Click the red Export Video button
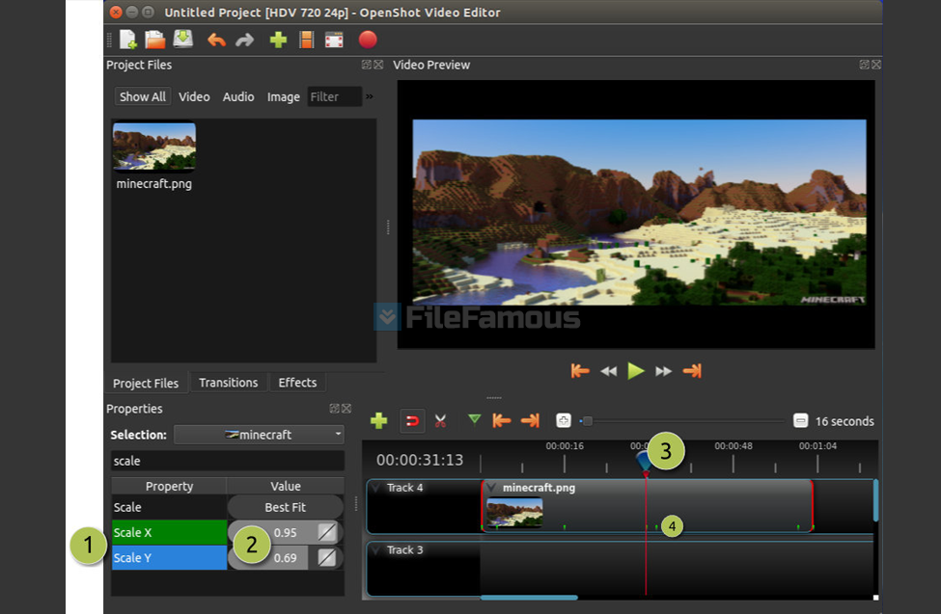The image size is (941, 614). point(368,40)
